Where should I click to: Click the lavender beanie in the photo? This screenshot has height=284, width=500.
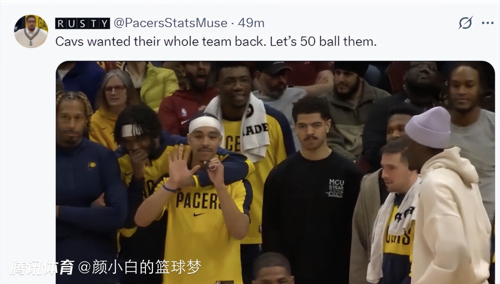coord(428,127)
